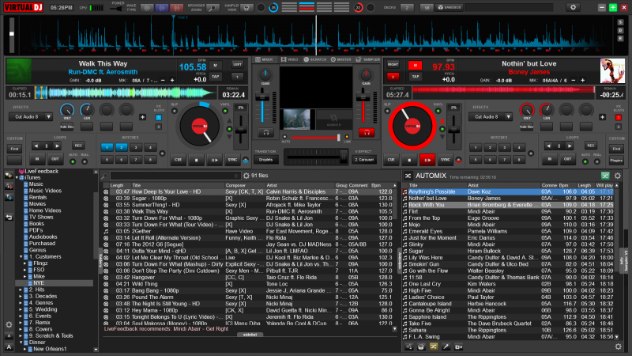Screen dimensions: 632x356
Task: Switch to the VIDEO tab
Action: (289, 59)
